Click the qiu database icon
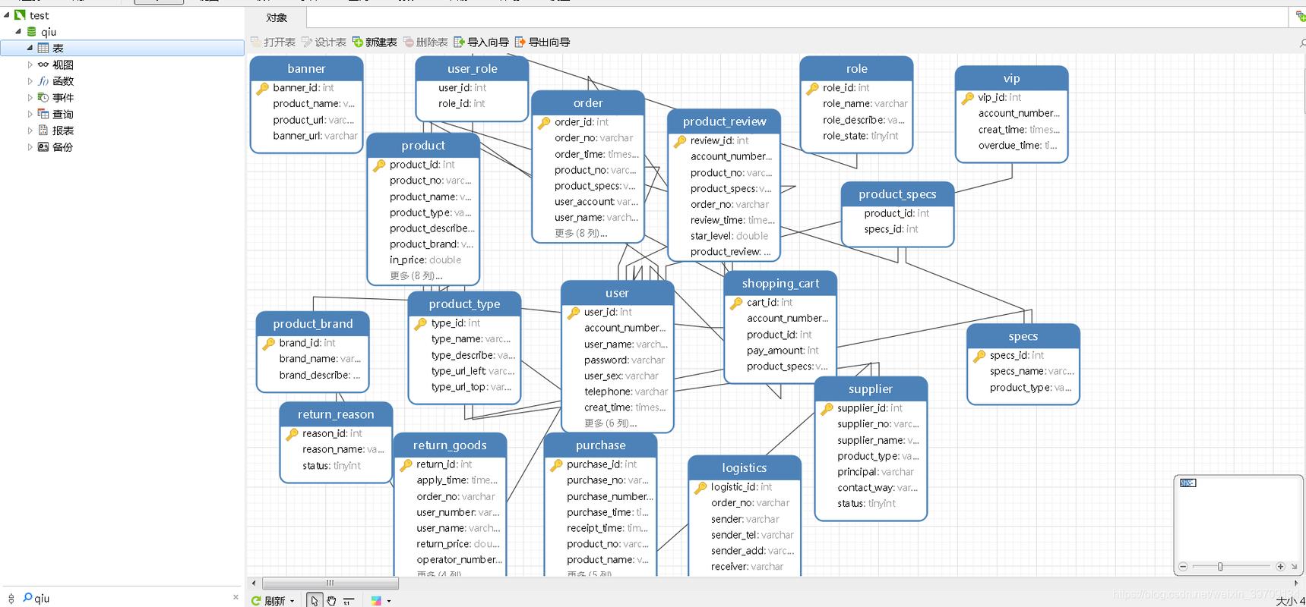Image resolution: width=1306 pixels, height=607 pixels. 31,32
